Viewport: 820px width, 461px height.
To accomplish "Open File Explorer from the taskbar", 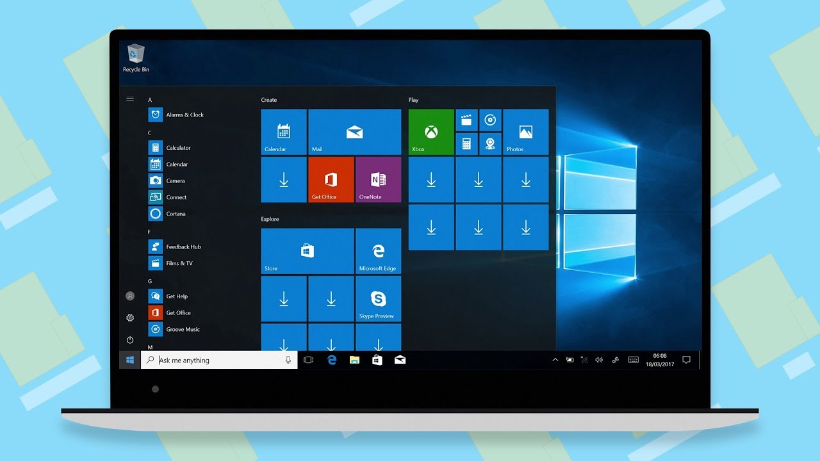I will click(x=354, y=360).
